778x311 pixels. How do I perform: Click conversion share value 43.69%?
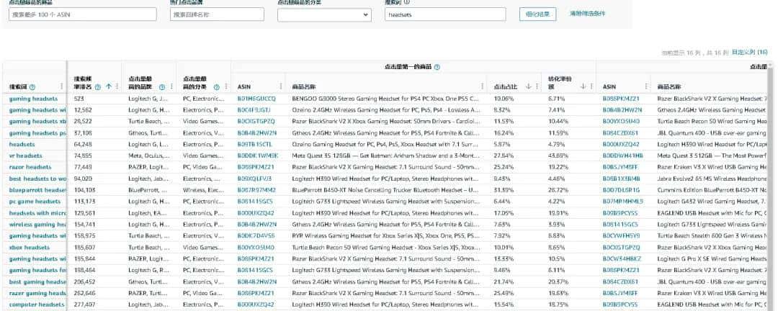click(558, 155)
